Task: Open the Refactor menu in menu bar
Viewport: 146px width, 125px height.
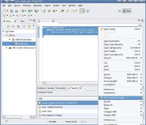Action: pos(27,5)
